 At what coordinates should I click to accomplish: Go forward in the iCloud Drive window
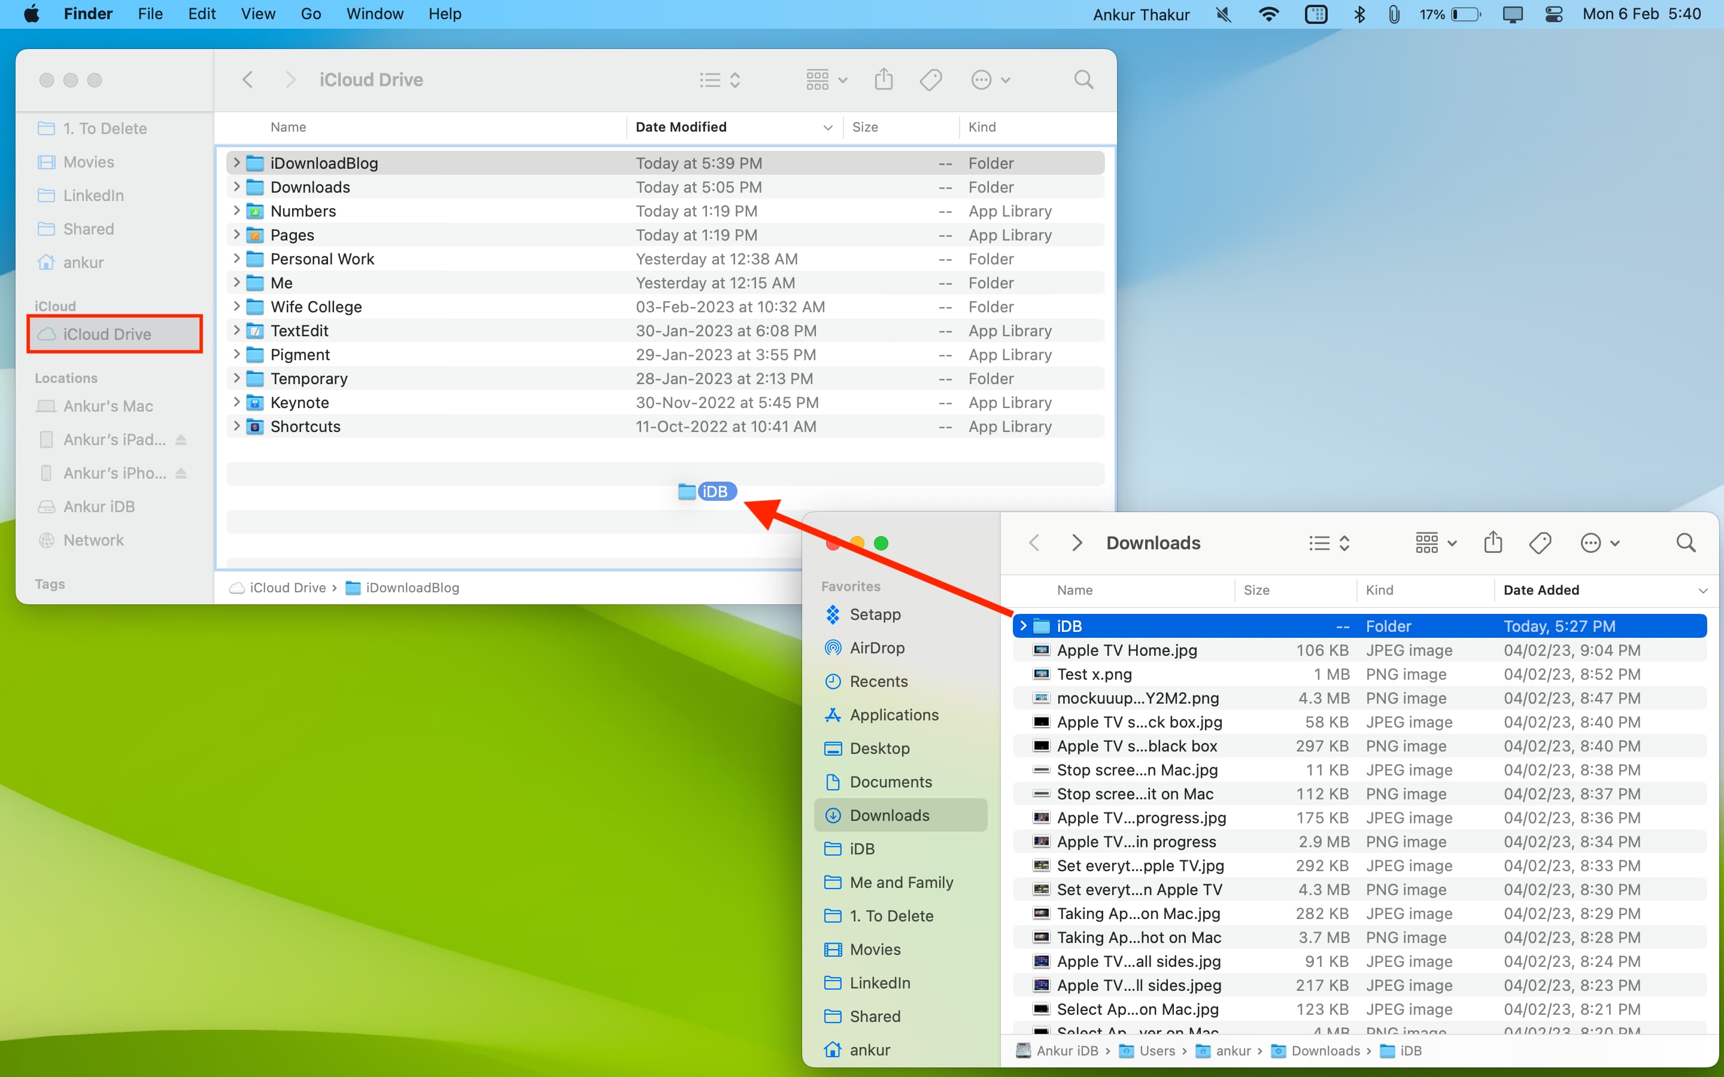click(x=290, y=80)
